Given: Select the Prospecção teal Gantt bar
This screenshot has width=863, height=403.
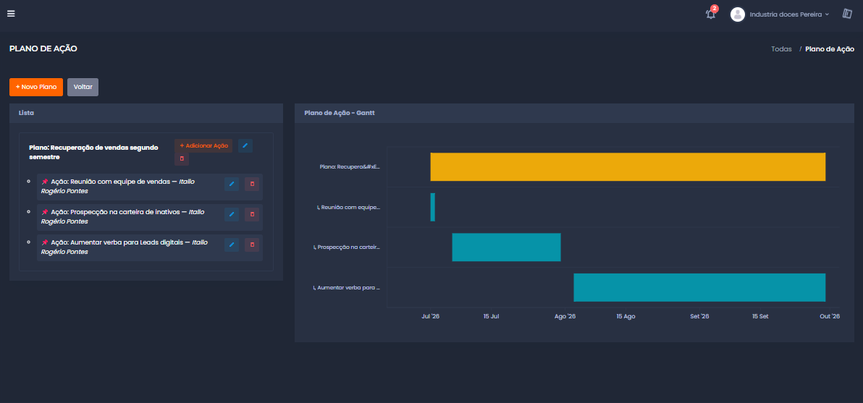Looking at the screenshot, I should coord(506,247).
